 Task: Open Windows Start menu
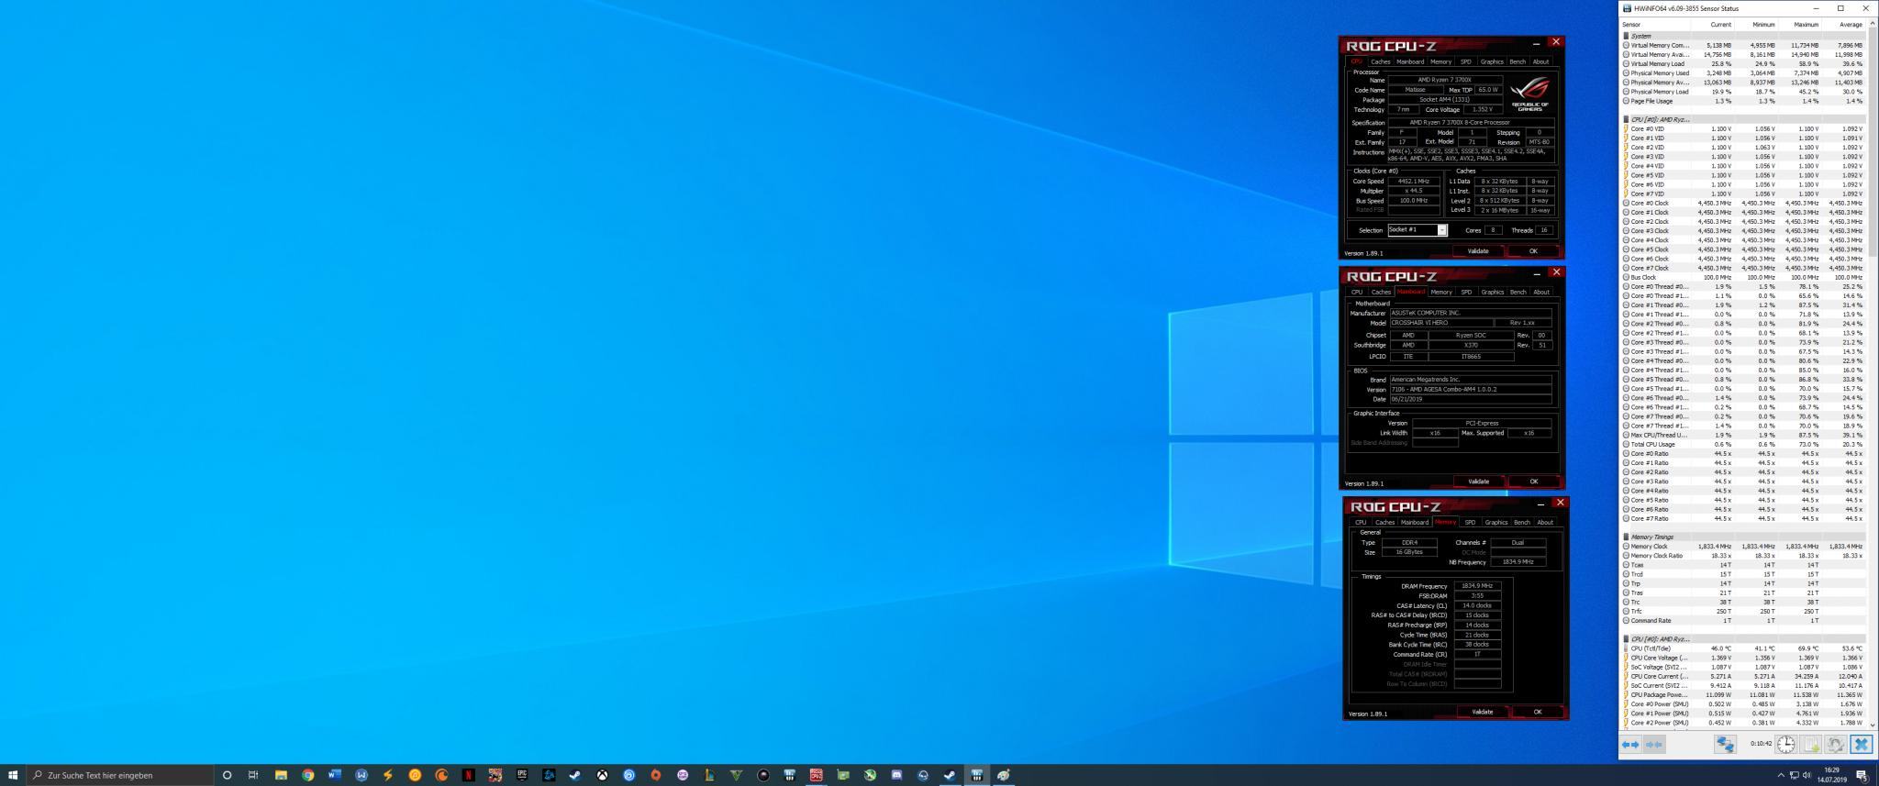pyautogui.click(x=13, y=775)
